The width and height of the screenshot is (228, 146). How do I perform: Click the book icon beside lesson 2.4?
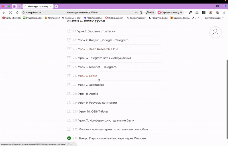click(x=69, y=58)
